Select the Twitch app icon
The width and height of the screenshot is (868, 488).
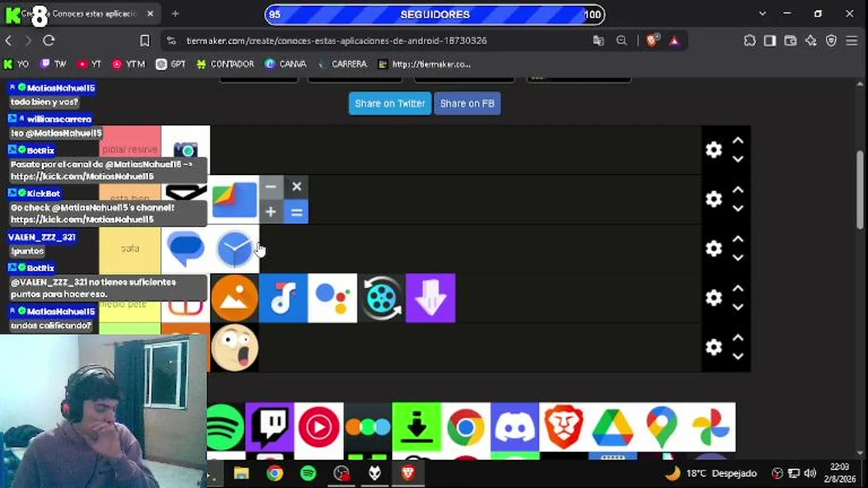270,427
